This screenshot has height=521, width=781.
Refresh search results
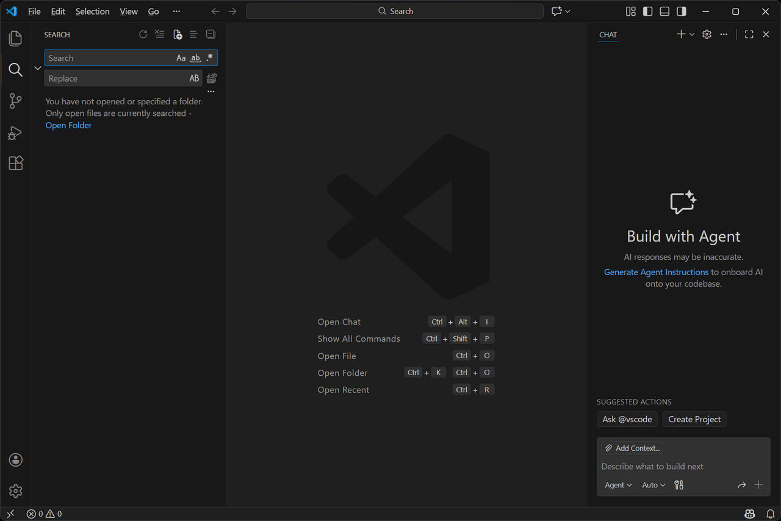(143, 35)
